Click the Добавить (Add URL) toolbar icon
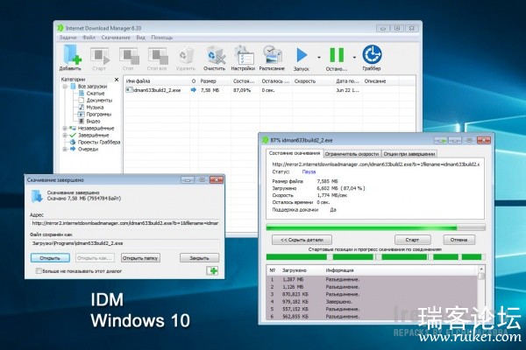This screenshot has width=526, height=350. [x=71, y=55]
